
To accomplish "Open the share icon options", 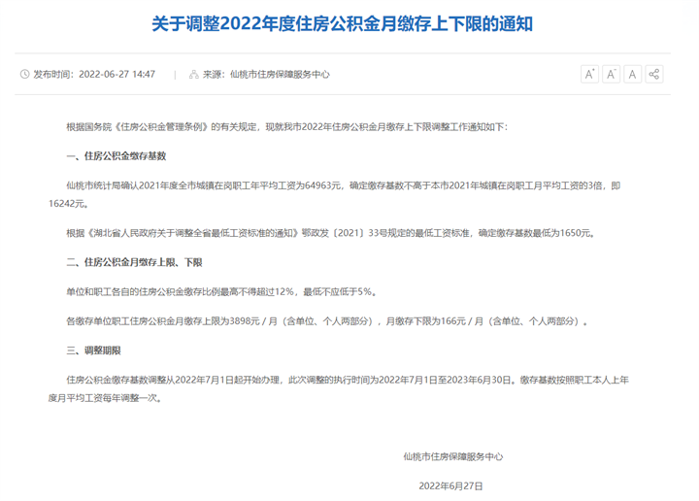I will pyautogui.click(x=654, y=74).
